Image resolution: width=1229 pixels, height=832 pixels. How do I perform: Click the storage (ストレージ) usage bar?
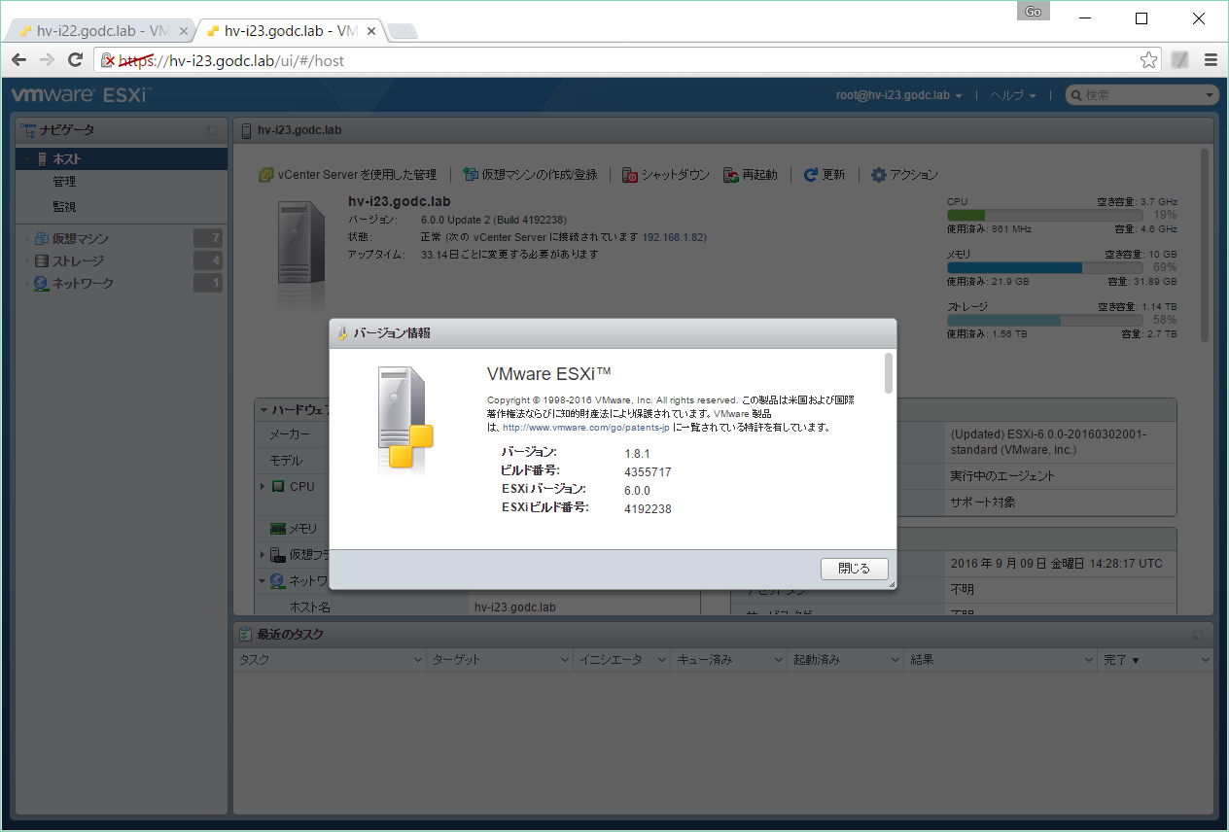1043,320
